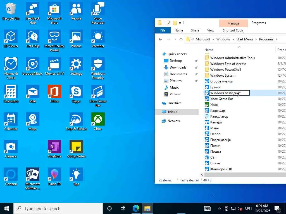
Task: Click the horizontal scrollbar left arrow
Action: click(202, 174)
